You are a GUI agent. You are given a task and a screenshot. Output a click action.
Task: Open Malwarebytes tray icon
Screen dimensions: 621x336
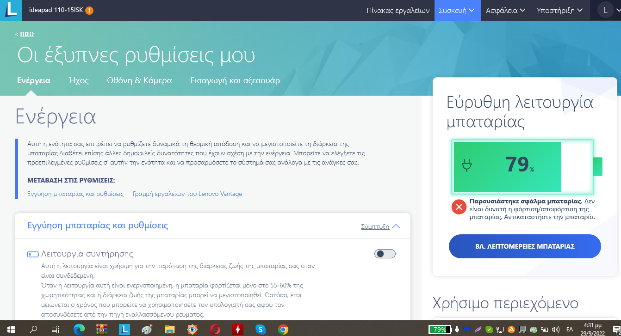(467, 330)
